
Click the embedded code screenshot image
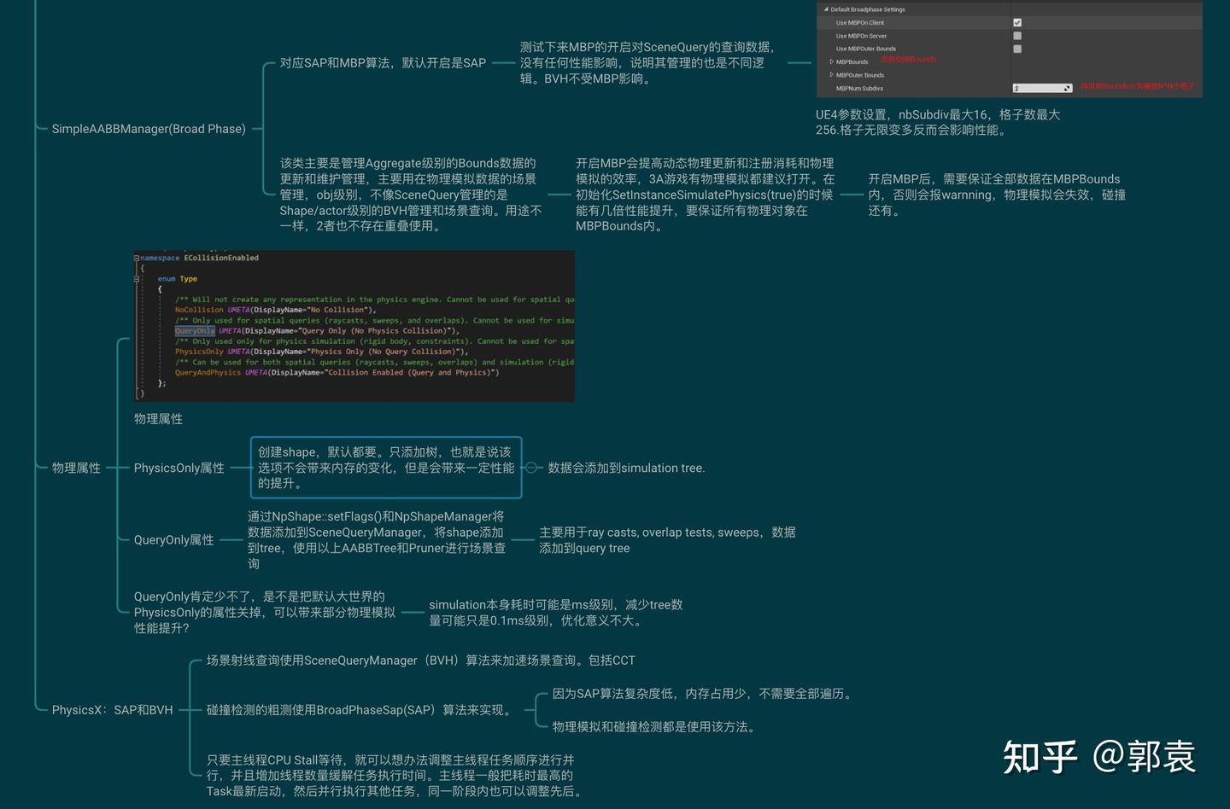[354, 326]
